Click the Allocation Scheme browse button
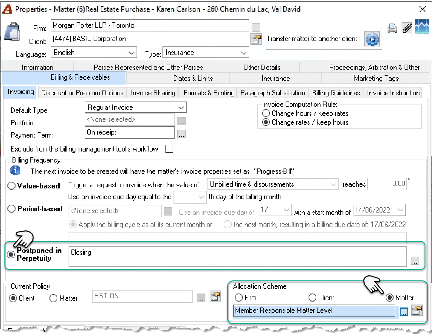The height and width of the screenshot is (334, 432). click(404, 312)
